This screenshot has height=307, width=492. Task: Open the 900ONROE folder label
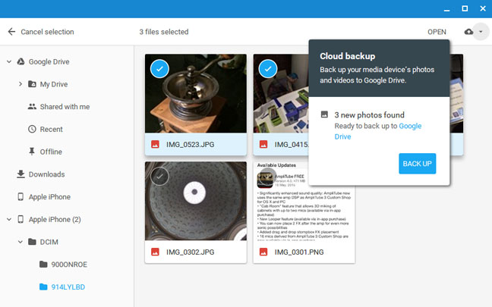pyautogui.click(x=69, y=265)
